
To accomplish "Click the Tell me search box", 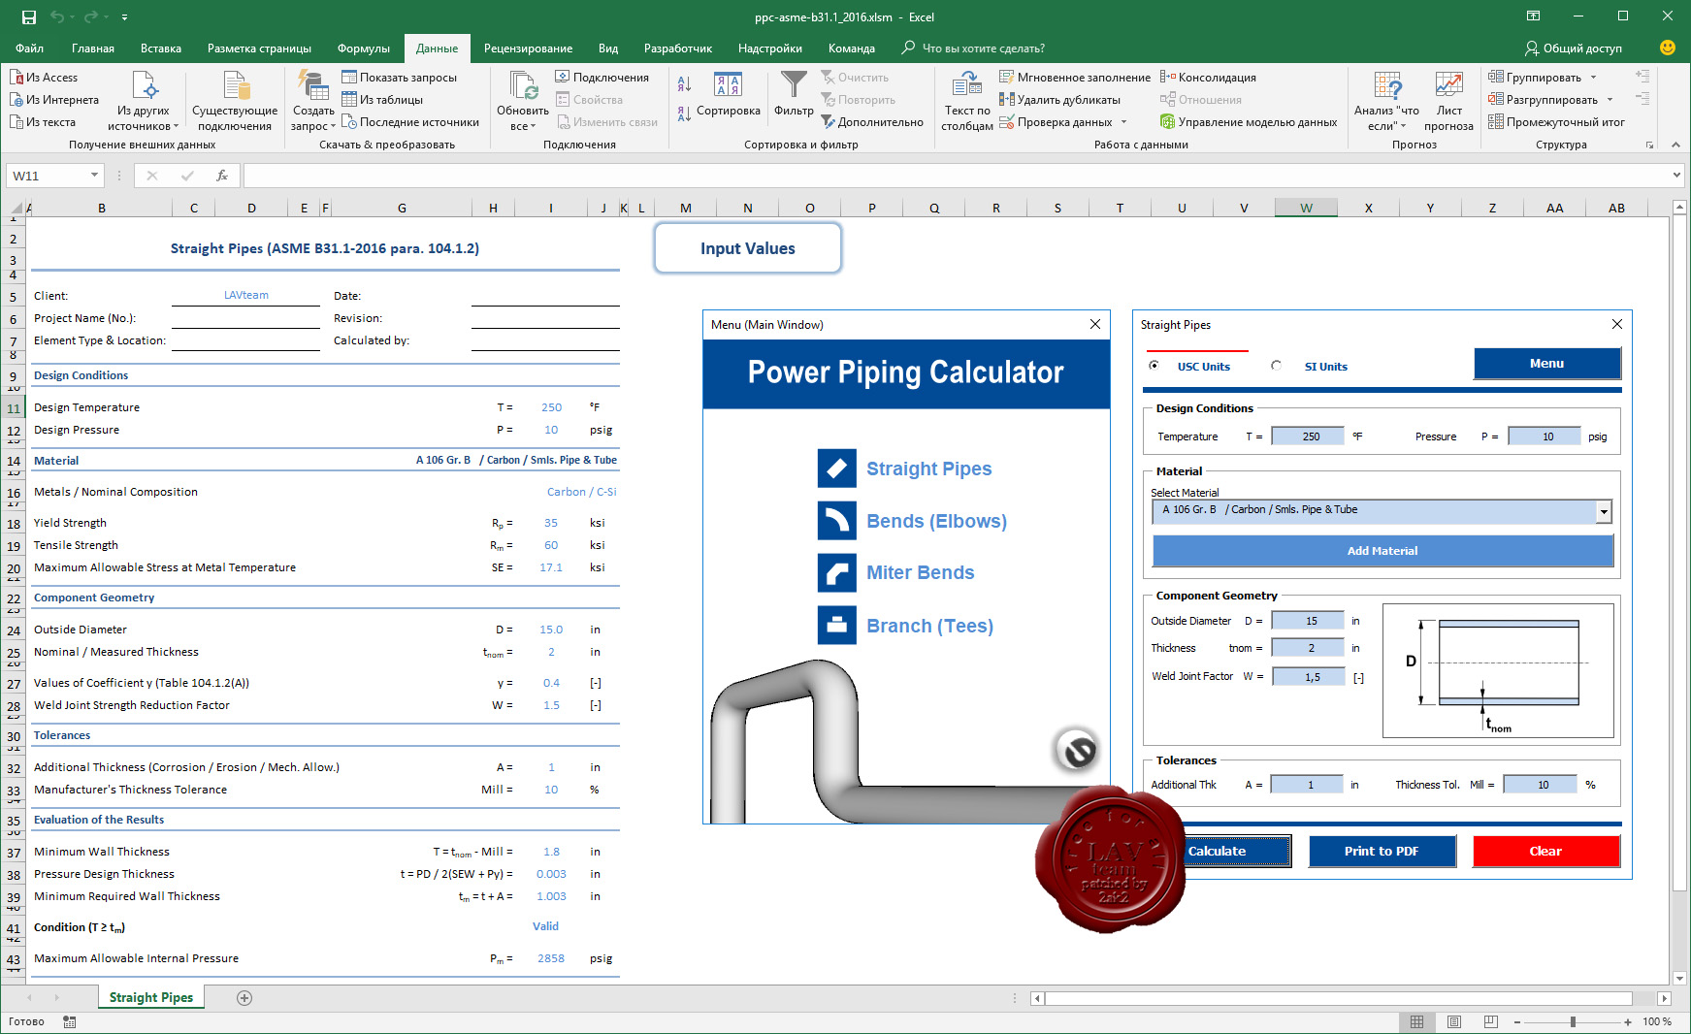I will (974, 48).
